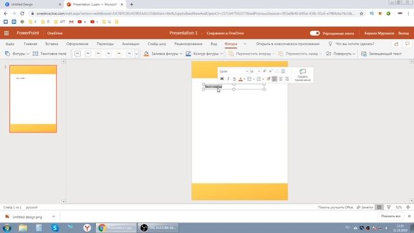The image size is (414, 233).
Task: Decrease font size in floating toolbar
Action: pyautogui.click(x=270, y=71)
